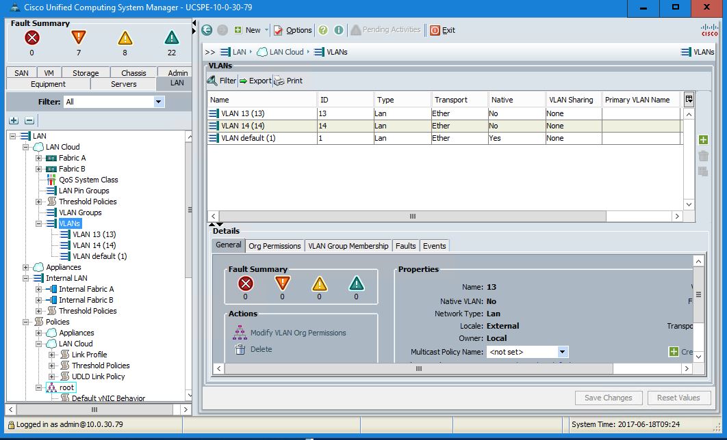Click the warning faults icon showing 22
Screen dimensions: 727x440
click(172, 38)
